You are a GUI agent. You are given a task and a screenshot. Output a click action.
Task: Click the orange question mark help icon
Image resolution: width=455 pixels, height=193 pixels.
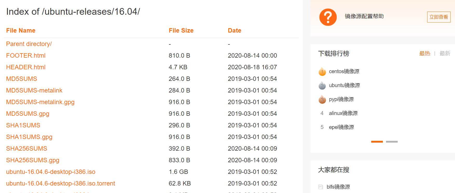(x=328, y=17)
